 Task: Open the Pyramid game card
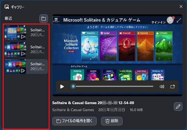click(x=146, y=46)
